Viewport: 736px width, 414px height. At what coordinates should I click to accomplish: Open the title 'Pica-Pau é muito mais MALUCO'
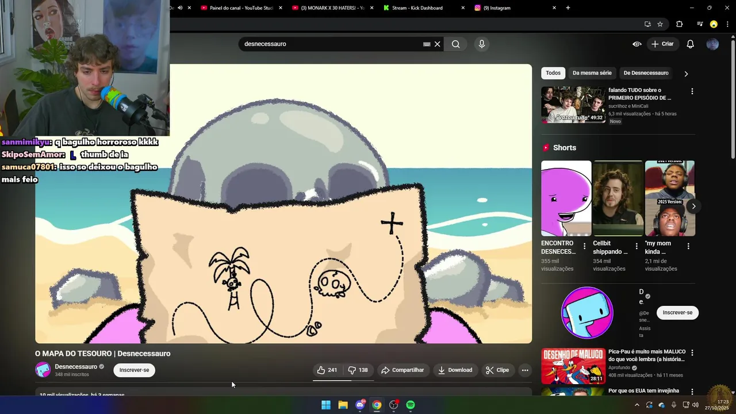pos(647,355)
